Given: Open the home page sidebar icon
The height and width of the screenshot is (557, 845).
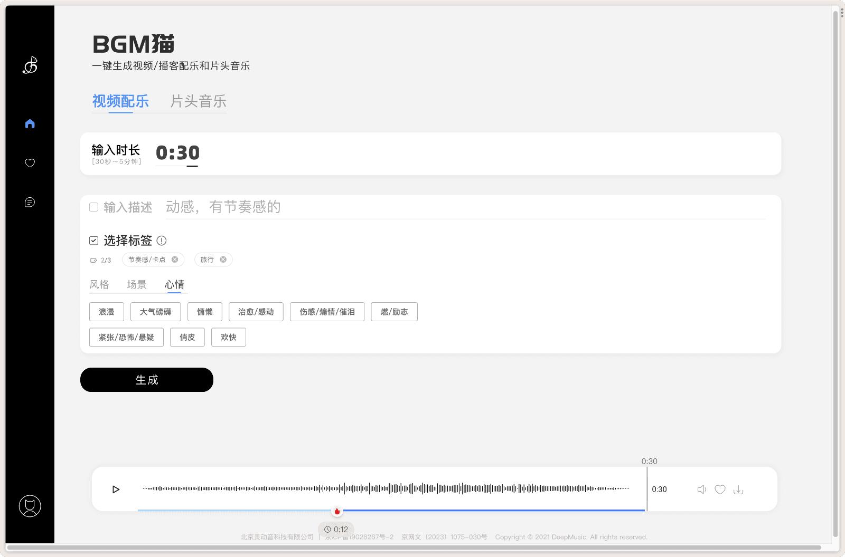Looking at the screenshot, I should coord(30,123).
